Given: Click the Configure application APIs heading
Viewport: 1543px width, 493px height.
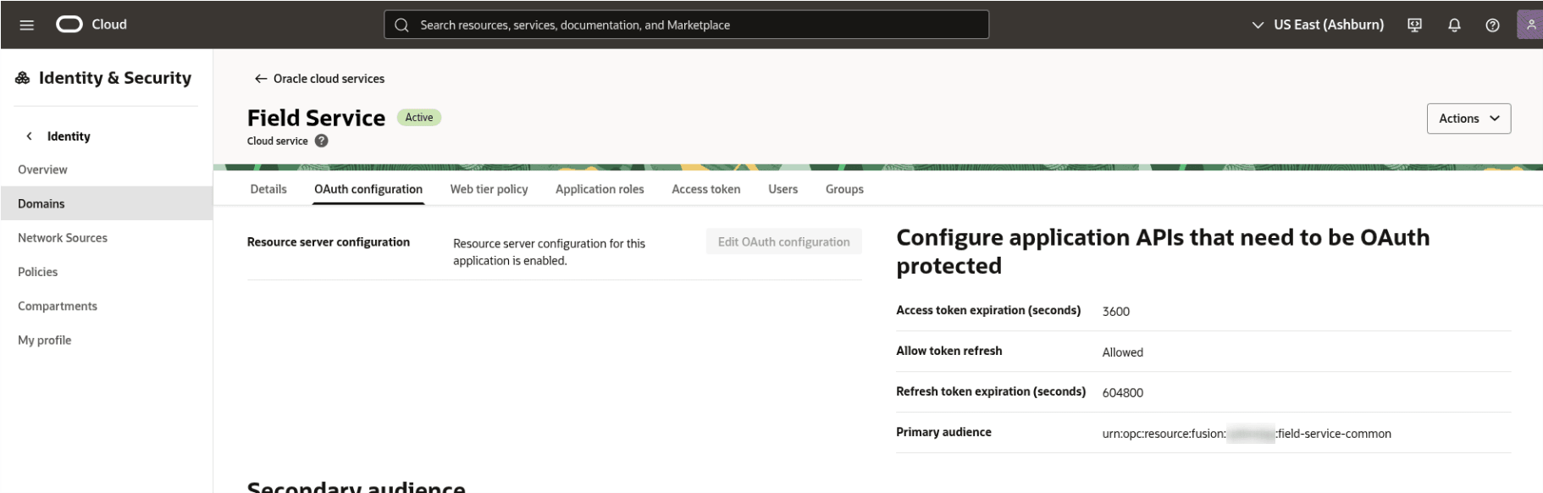Looking at the screenshot, I should coord(1163,252).
